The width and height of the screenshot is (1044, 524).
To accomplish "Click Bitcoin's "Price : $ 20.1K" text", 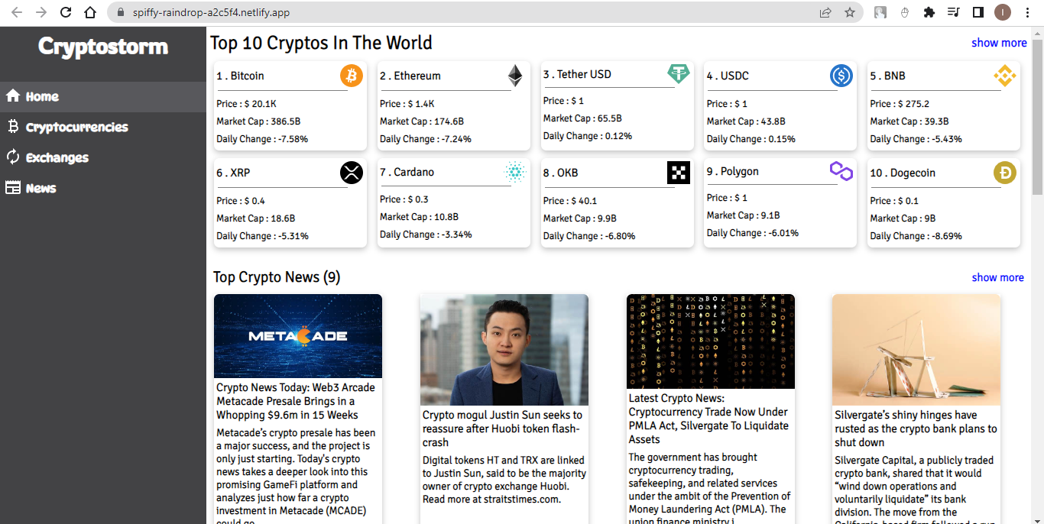I will (247, 104).
